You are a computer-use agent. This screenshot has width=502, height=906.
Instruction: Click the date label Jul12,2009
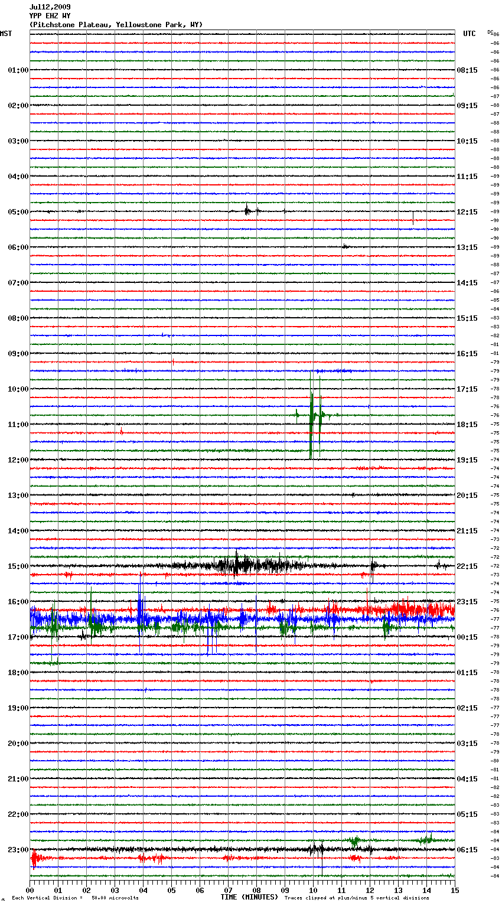[50, 7]
